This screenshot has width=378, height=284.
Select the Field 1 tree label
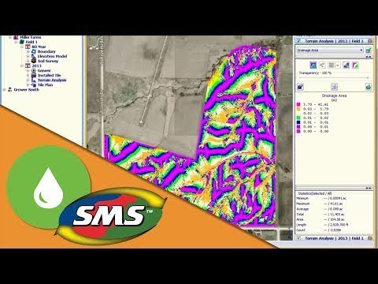(x=31, y=42)
